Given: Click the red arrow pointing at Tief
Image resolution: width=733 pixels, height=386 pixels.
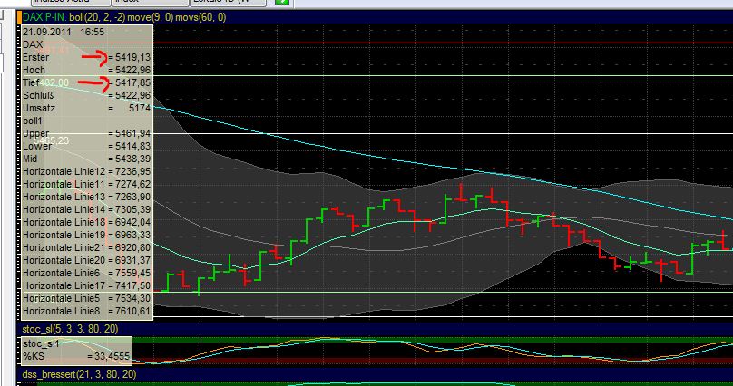Looking at the screenshot, I should pyautogui.click(x=93, y=84).
